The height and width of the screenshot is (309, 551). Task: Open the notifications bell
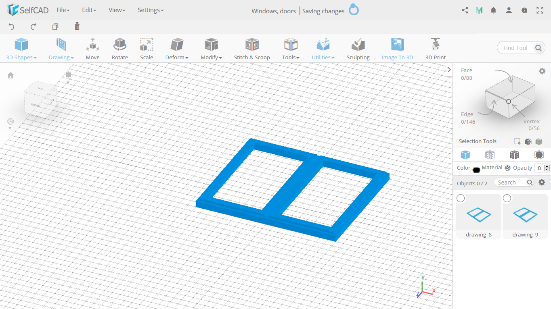493,10
